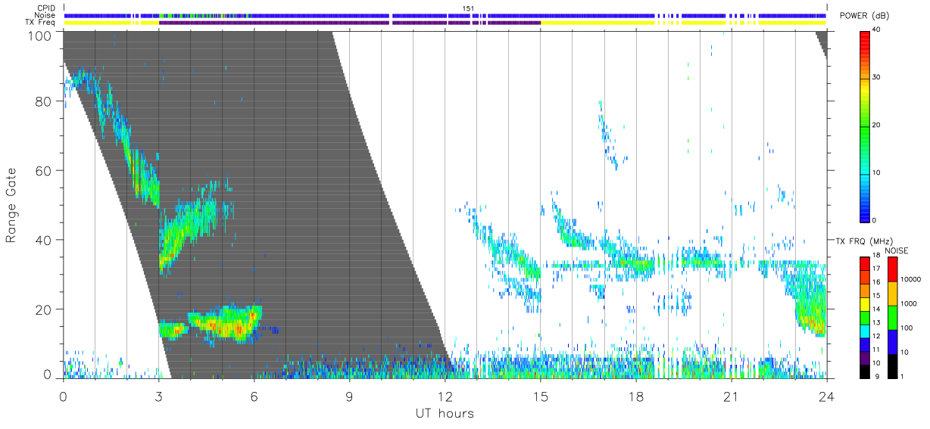Image resolution: width=930 pixels, height=429 pixels.
Task: Click the NOISE legend title
Action: tap(896, 250)
